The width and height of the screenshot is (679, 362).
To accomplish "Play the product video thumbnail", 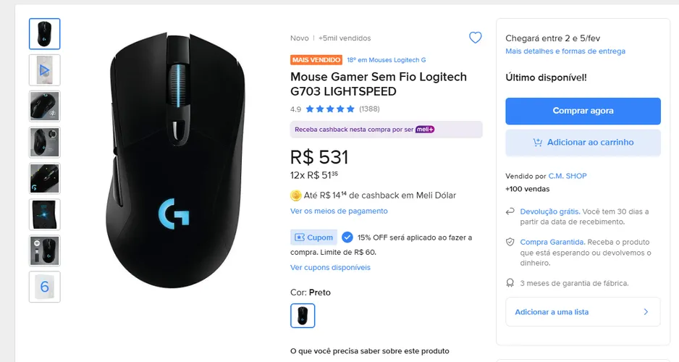I will click(45, 70).
